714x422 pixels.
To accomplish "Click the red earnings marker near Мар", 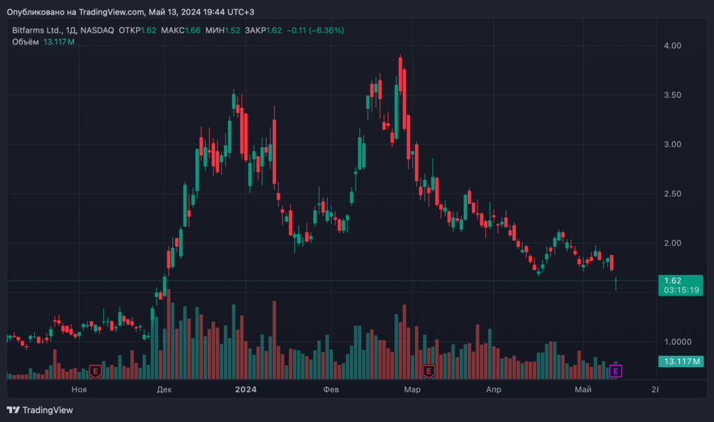I will pyautogui.click(x=428, y=371).
